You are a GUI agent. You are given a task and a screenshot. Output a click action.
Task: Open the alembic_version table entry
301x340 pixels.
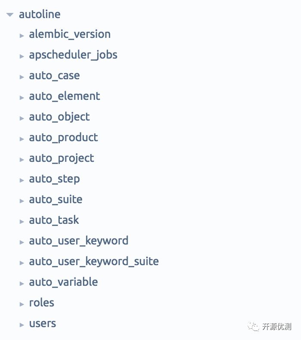70,34
